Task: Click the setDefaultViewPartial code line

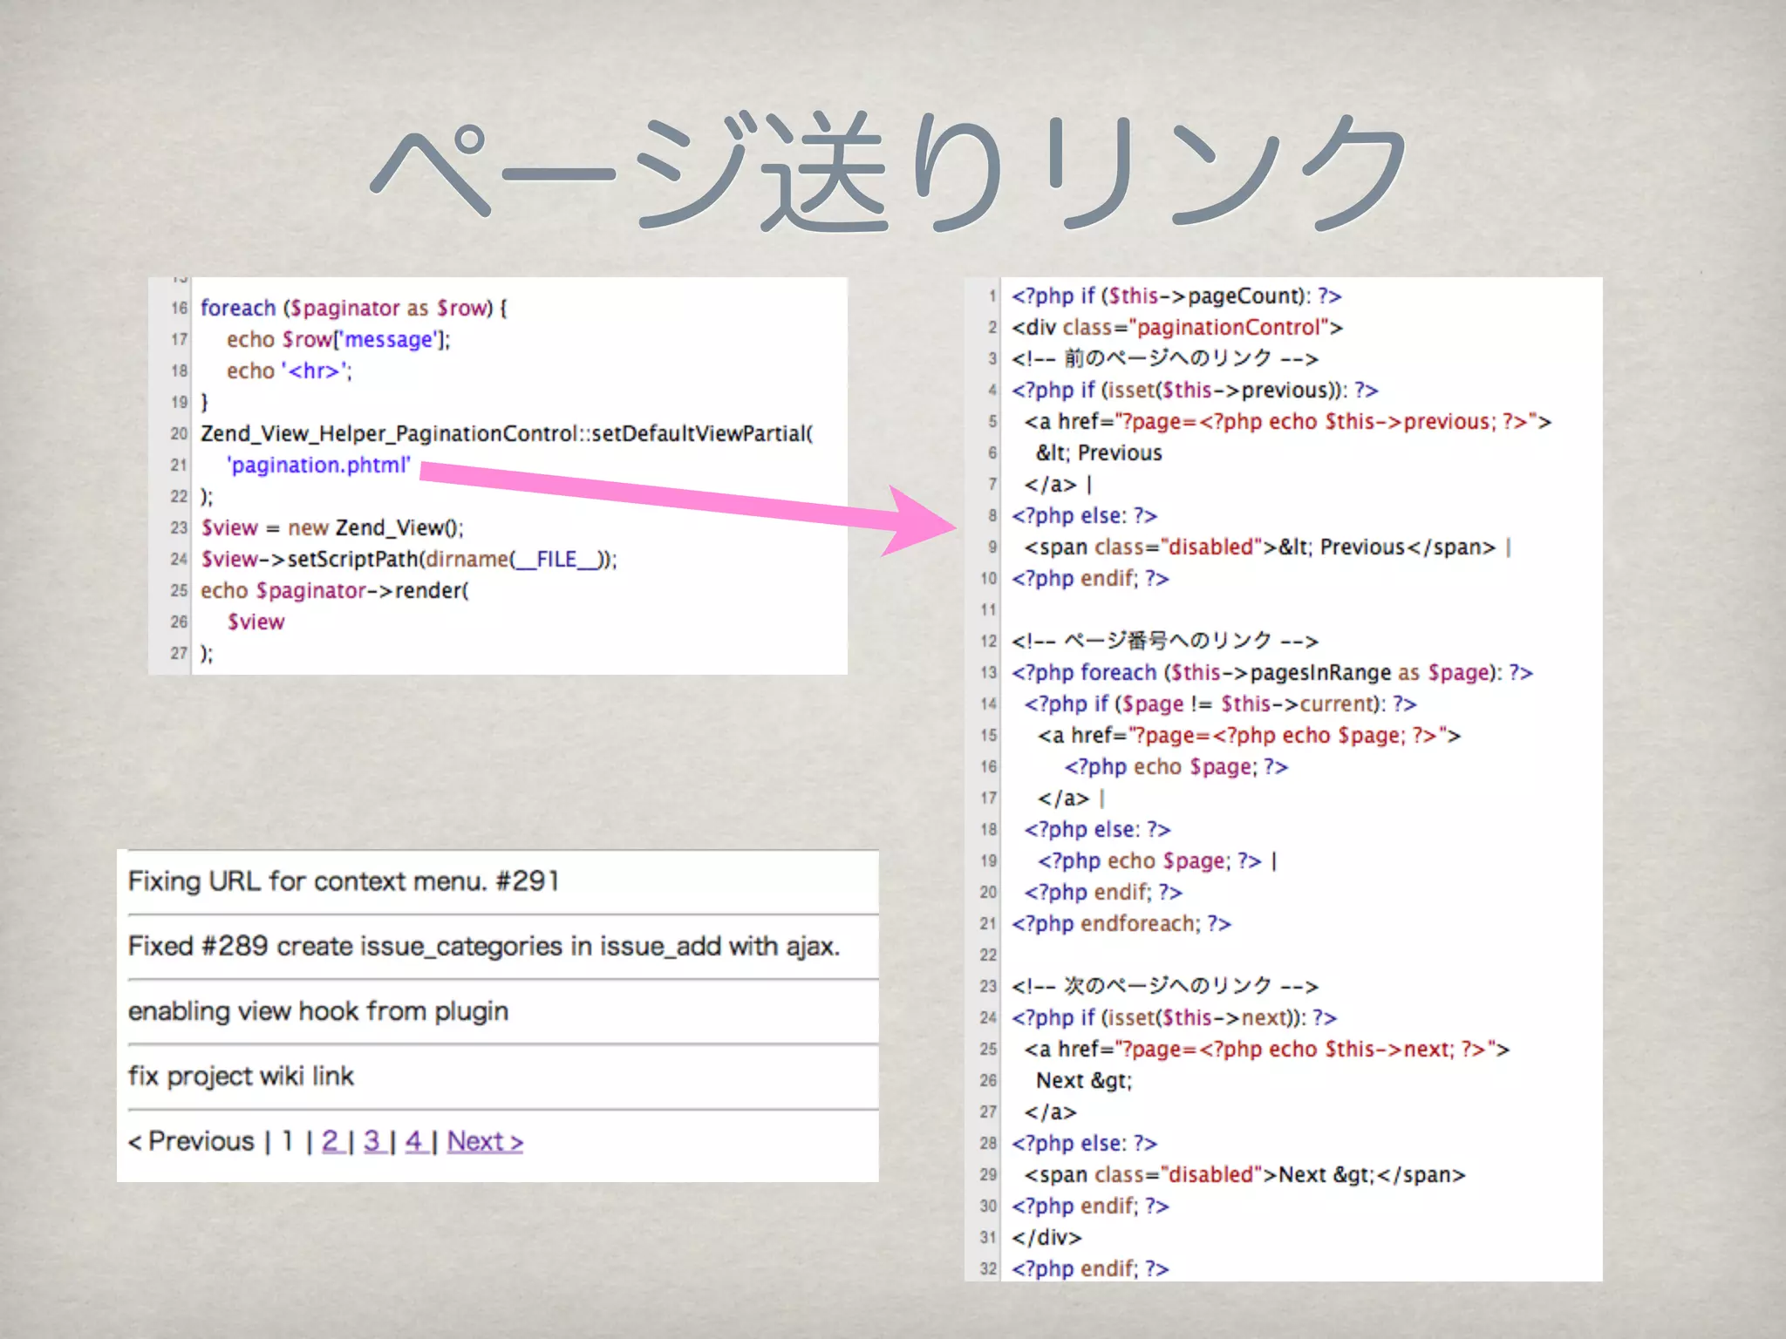Action: (506, 433)
